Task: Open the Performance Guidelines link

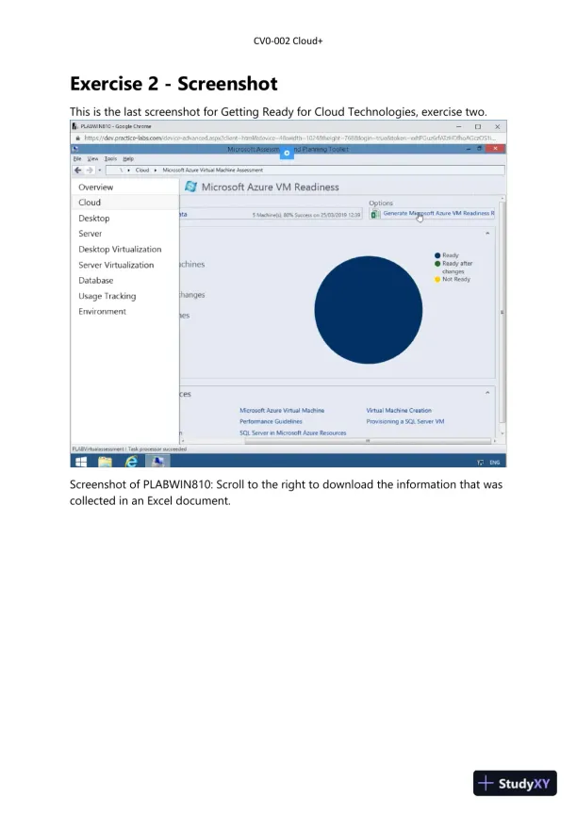Action: [x=271, y=421]
